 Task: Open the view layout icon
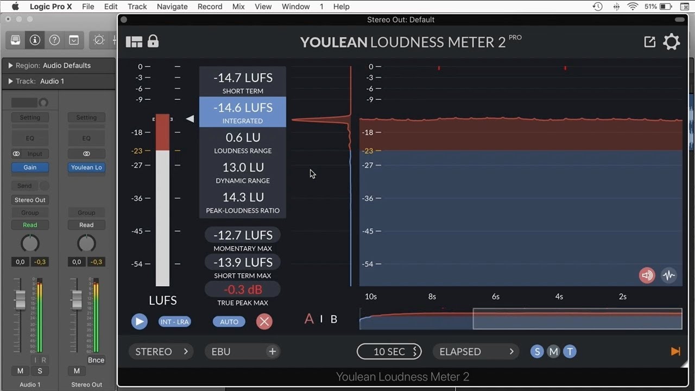134,42
